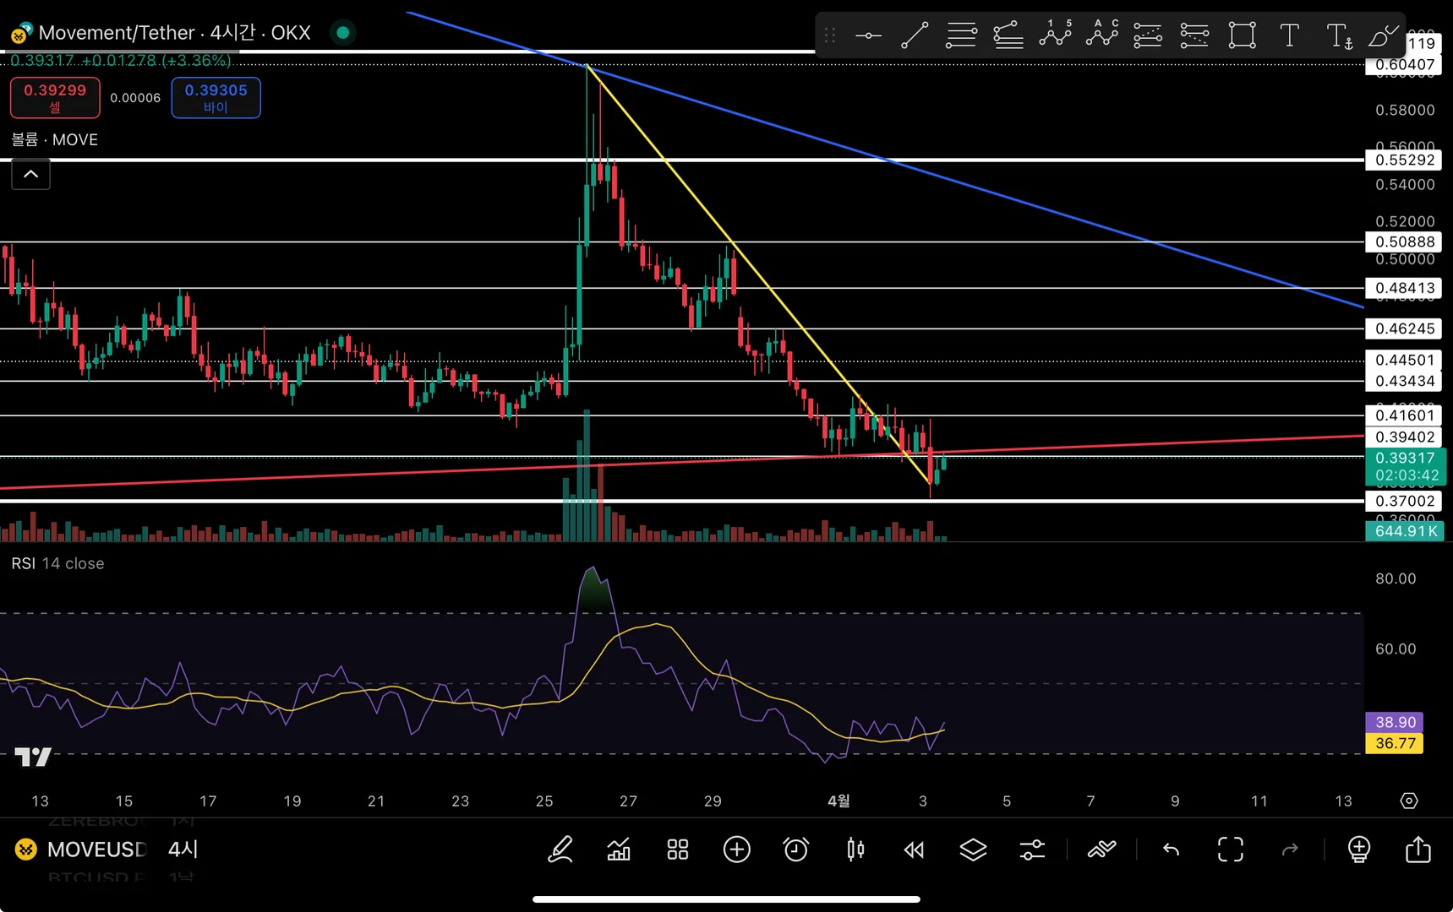
Task: Click the 0.39402 price label
Action: [x=1404, y=437]
